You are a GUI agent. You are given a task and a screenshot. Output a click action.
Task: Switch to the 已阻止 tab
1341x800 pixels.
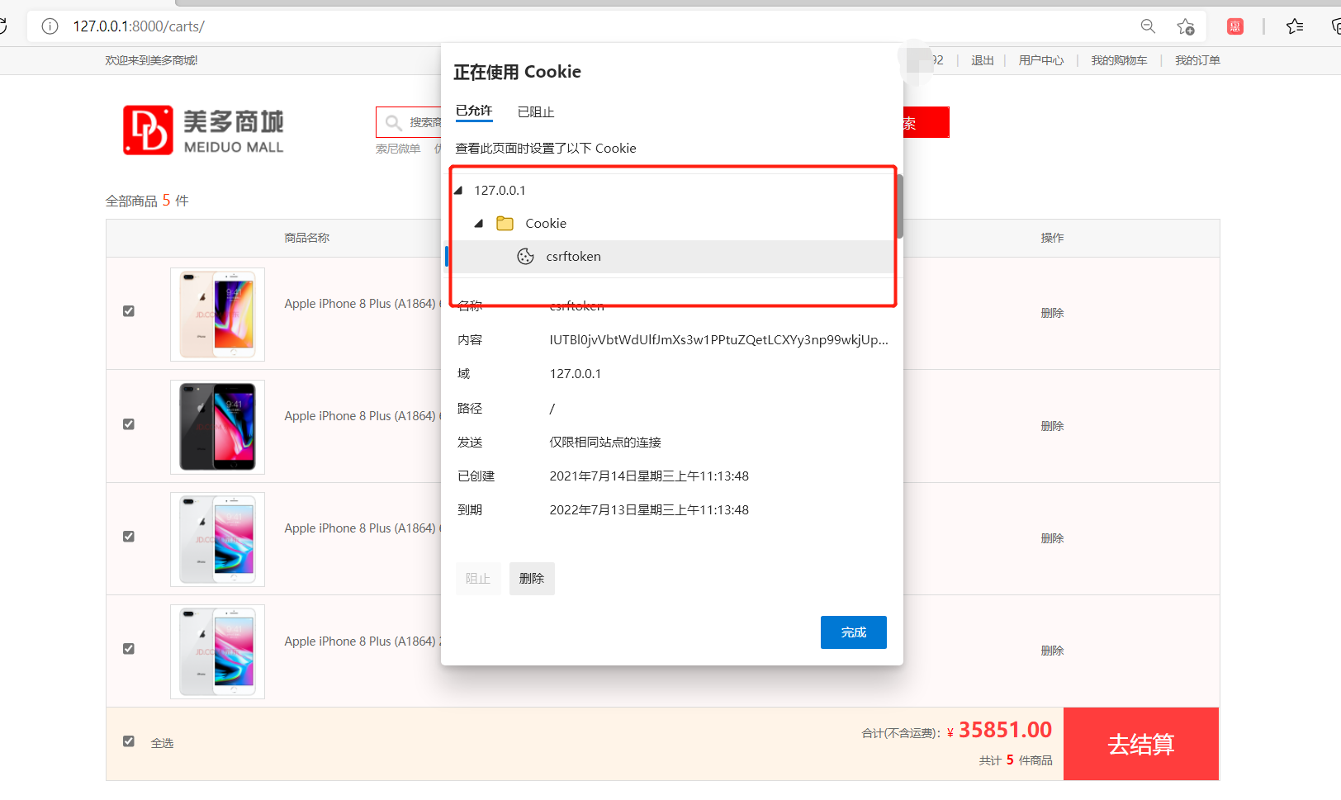(x=536, y=111)
